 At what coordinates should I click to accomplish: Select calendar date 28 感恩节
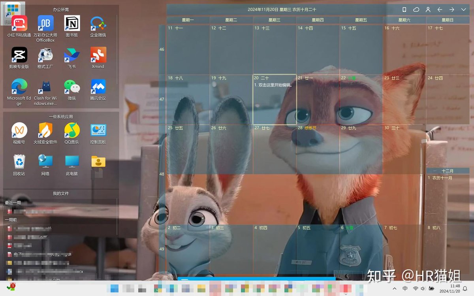coord(318,149)
